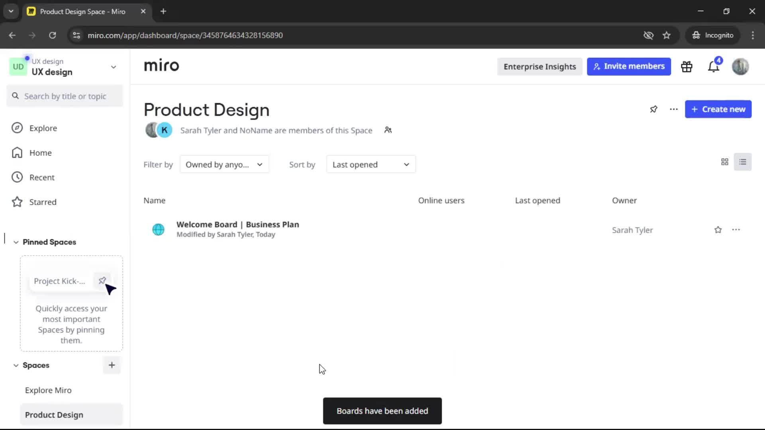765x430 pixels.
Task: Open the gift box icon in header
Action: (687, 66)
